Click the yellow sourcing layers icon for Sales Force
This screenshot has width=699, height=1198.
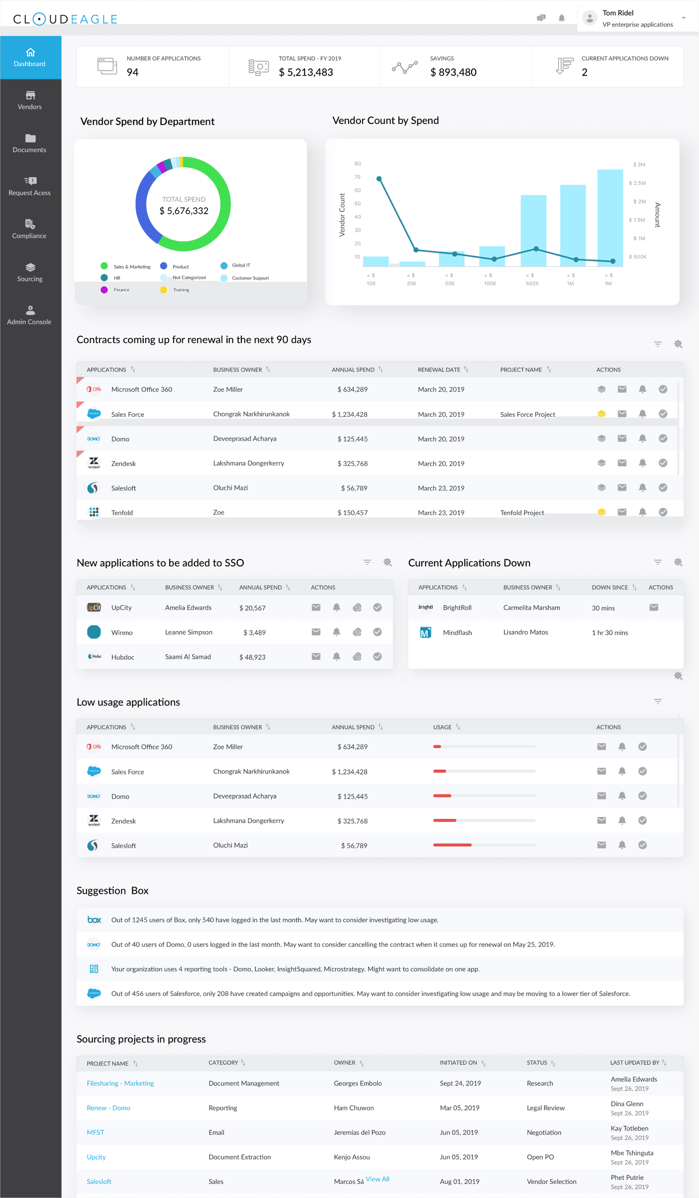pos(601,414)
